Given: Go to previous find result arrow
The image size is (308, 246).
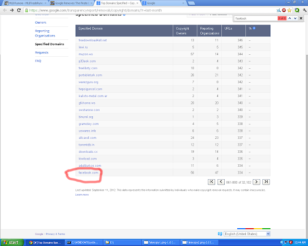Looking at the screenshot, I should [290, 18].
